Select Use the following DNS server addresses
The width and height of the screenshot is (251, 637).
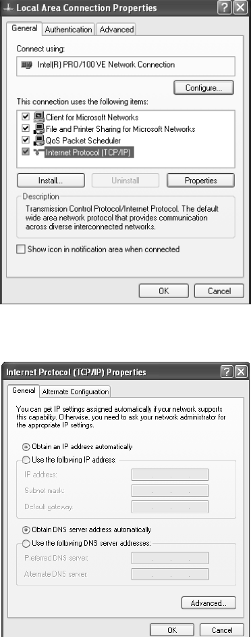pyautogui.click(x=26, y=543)
